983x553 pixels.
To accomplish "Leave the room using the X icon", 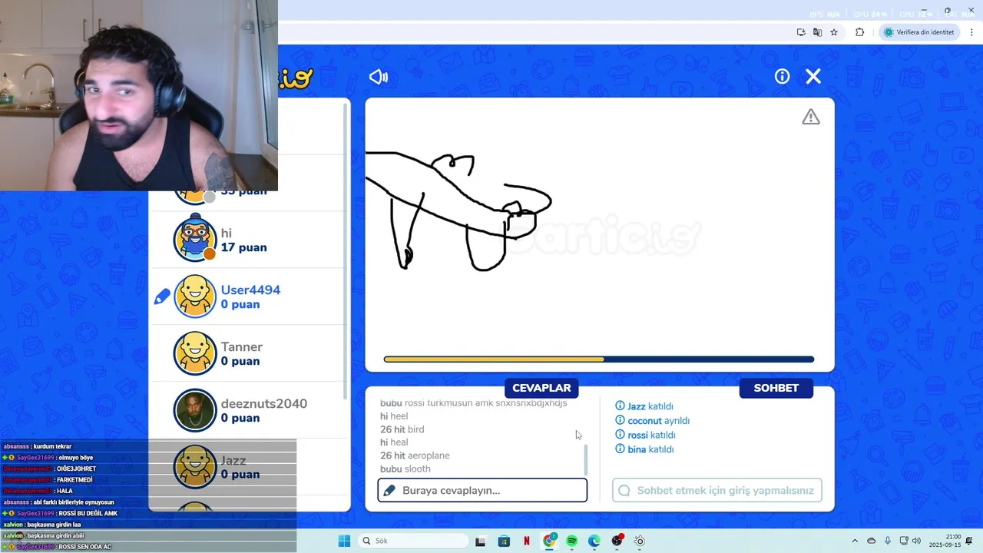I will click(x=813, y=76).
